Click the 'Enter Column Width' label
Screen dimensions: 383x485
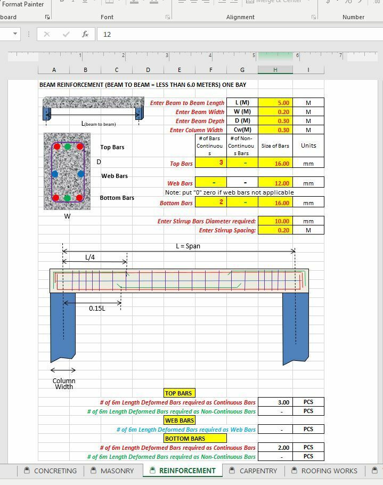(196, 130)
